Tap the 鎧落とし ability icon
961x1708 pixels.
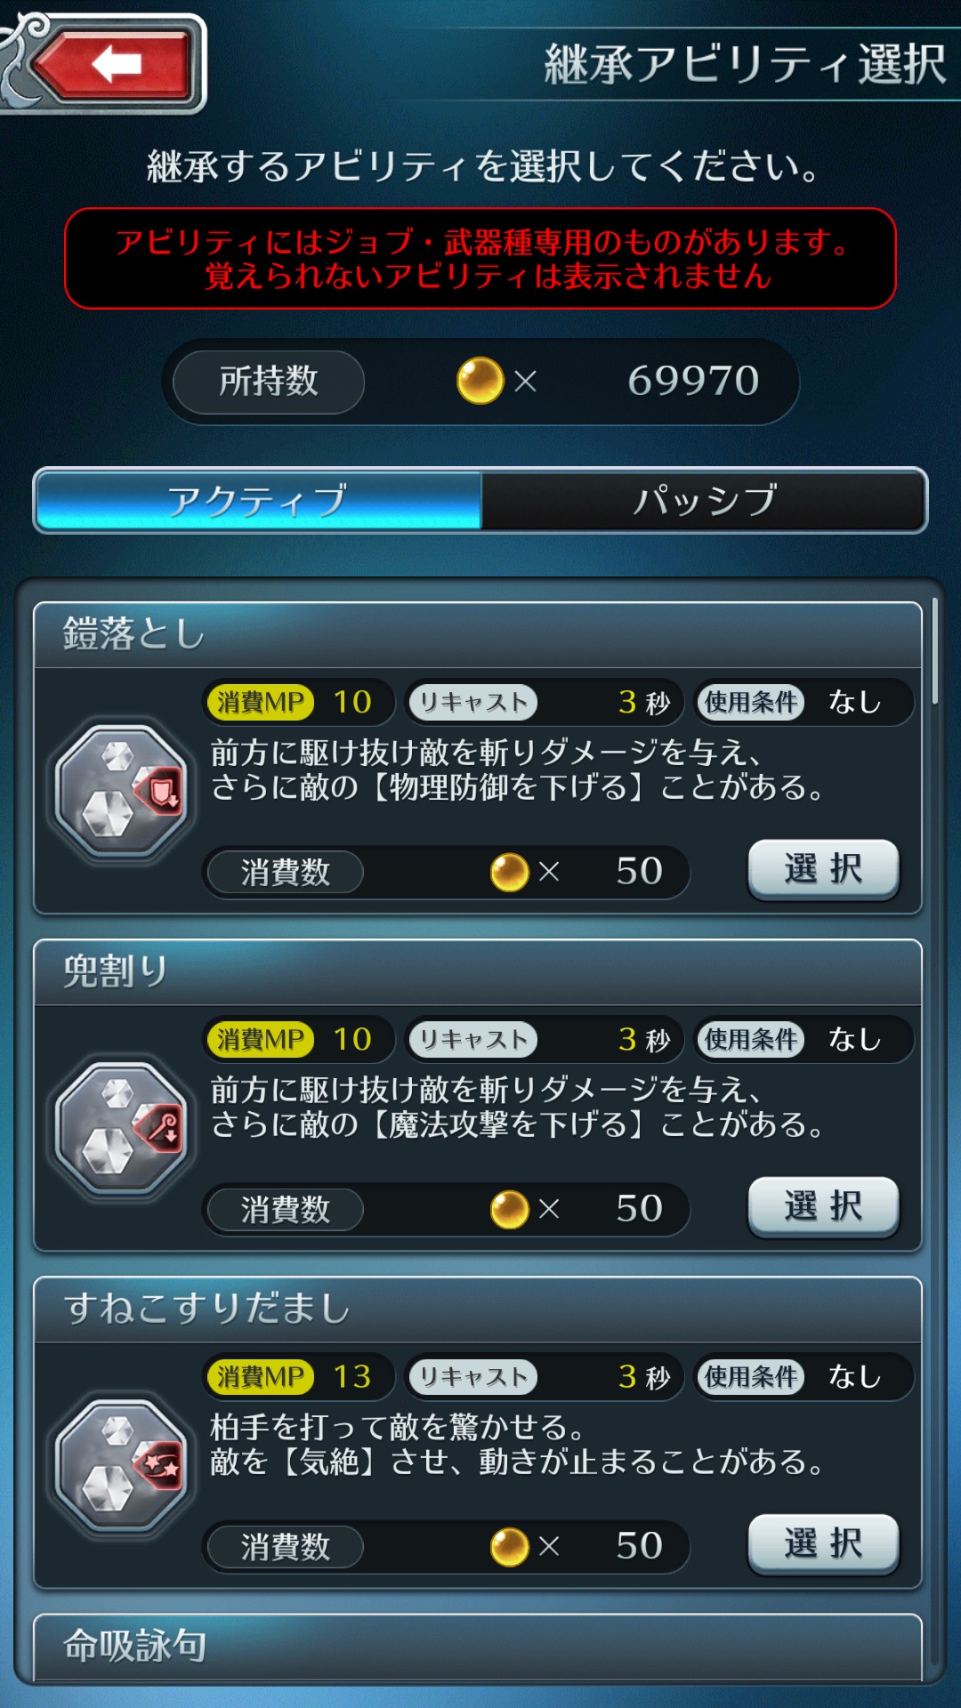pos(123,790)
